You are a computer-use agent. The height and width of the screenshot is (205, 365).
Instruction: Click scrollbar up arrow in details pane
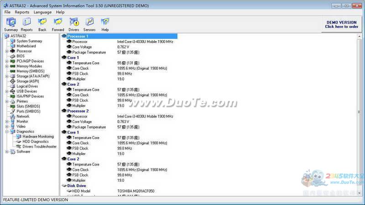[x=359, y=36]
